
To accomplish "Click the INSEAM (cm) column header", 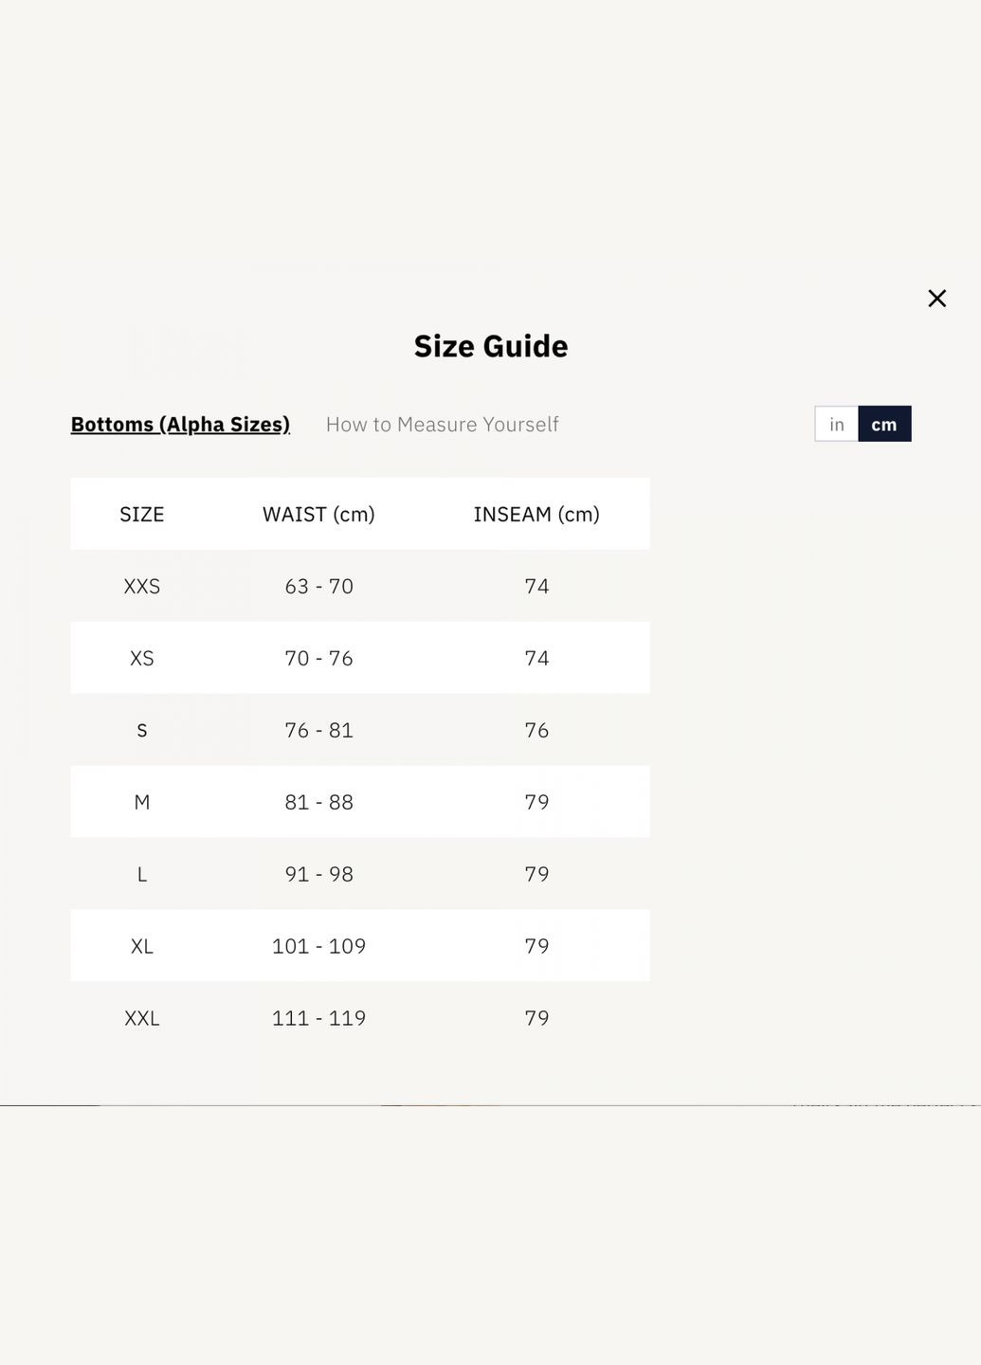I will 536,515.
